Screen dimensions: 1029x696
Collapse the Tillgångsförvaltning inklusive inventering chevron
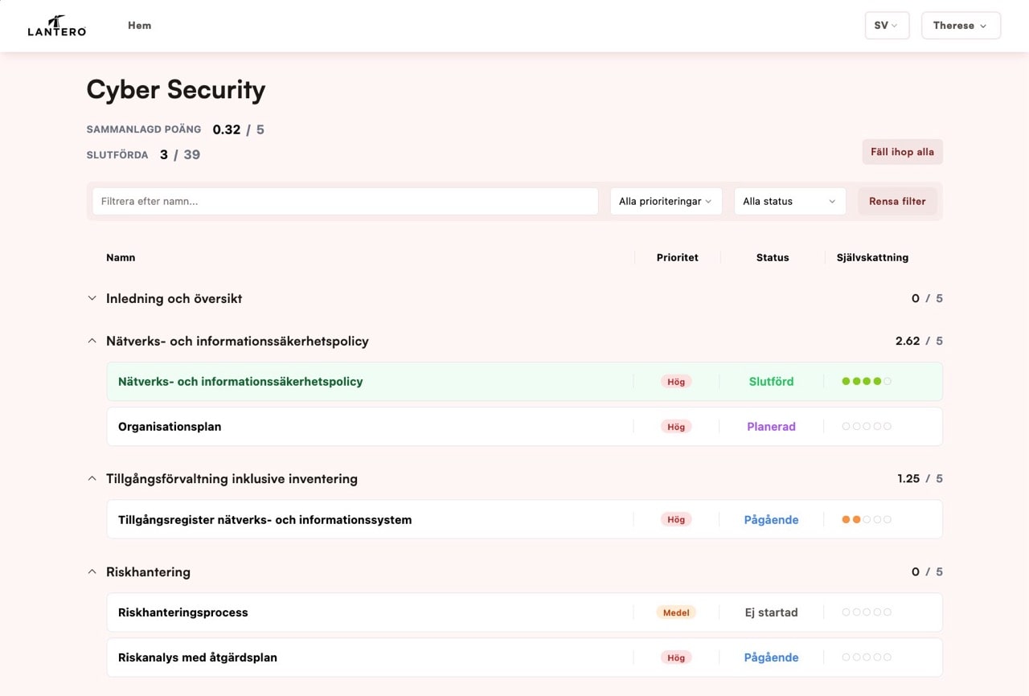(x=92, y=479)
